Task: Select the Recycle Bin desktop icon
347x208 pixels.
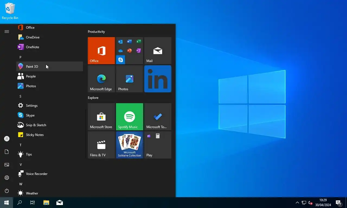Action: 10,11
